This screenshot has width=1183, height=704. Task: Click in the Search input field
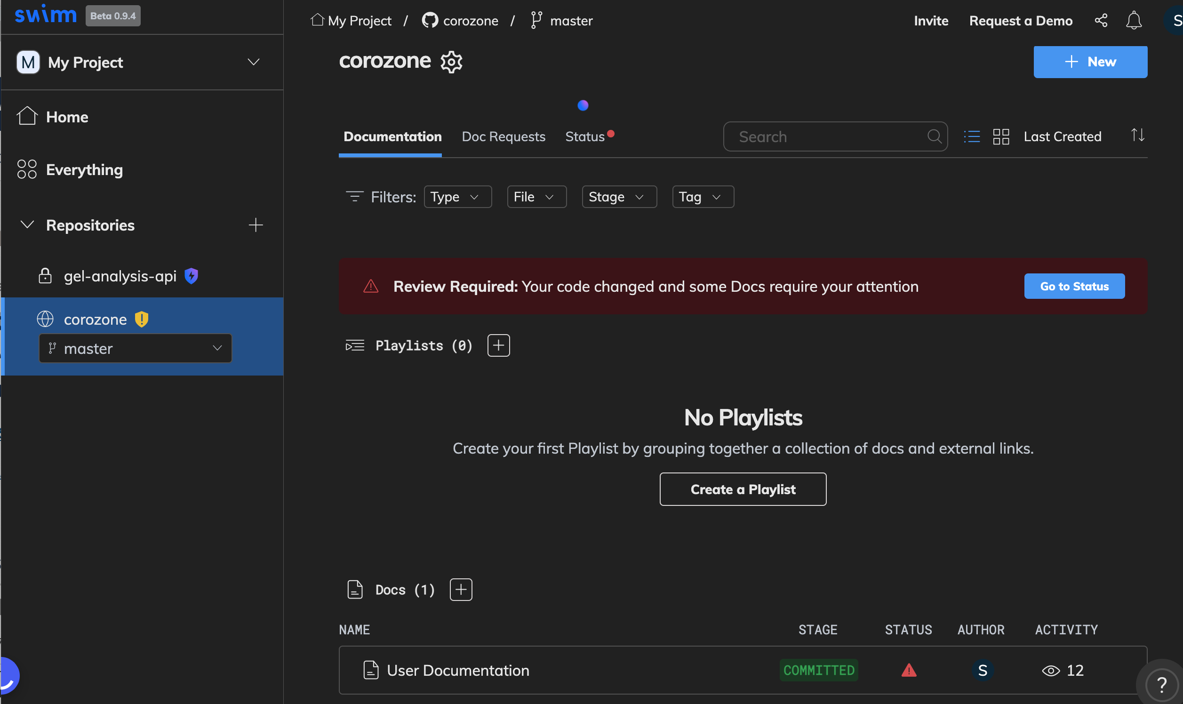click(x=835, y=136)
